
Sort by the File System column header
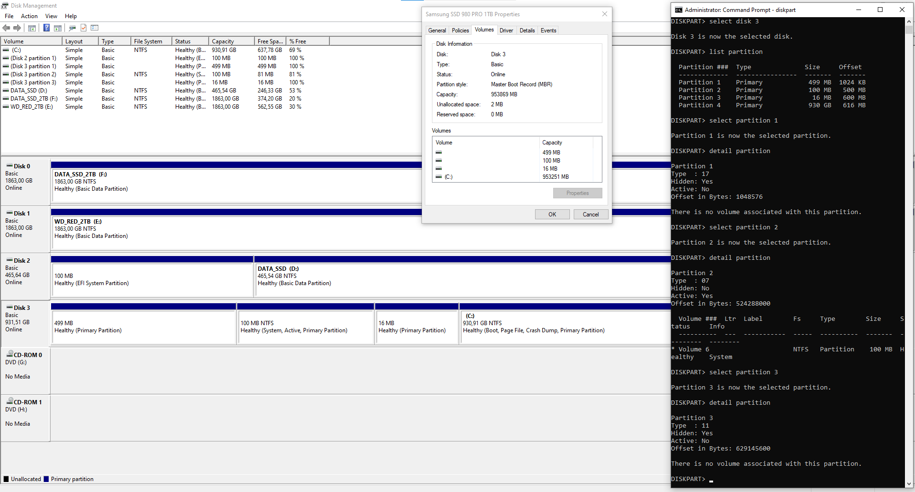pyautogui.click(x=151, y=41)
